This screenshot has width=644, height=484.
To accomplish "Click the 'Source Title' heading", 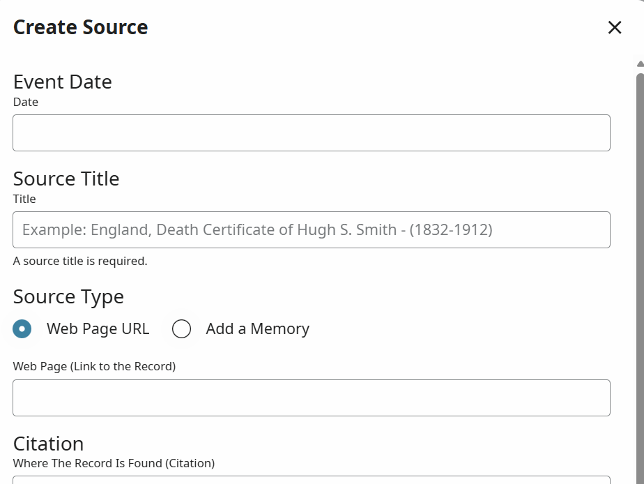I will click(66, 179).
